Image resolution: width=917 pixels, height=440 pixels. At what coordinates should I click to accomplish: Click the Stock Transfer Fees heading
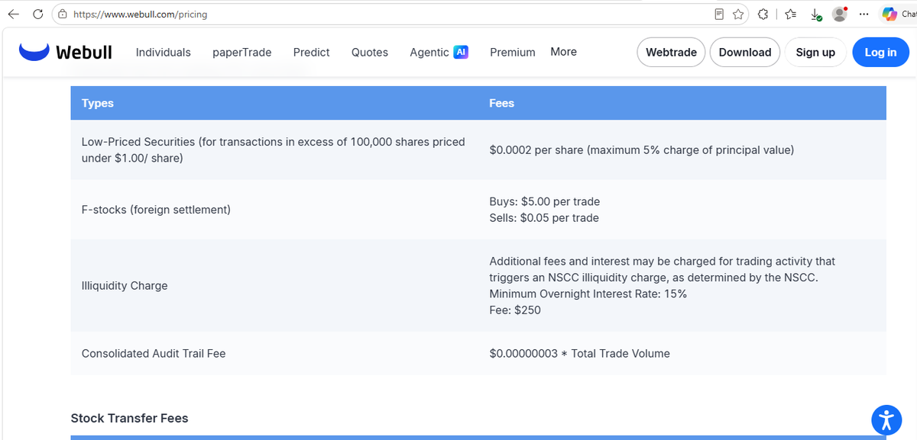pos(130,419)
